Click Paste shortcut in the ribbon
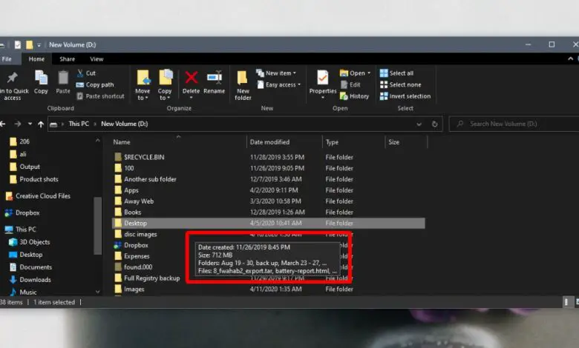Viewport: 579px width, 348px height. (100, 96)
